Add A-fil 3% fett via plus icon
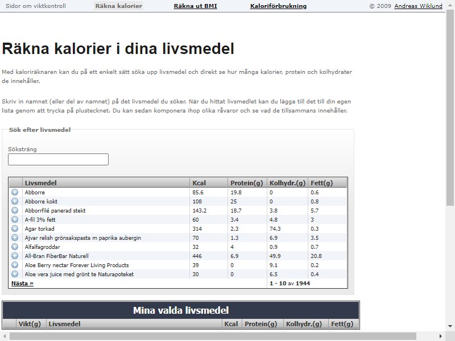Image resolution: width=455 pixels, height=341 pixels. click(15, 219)
